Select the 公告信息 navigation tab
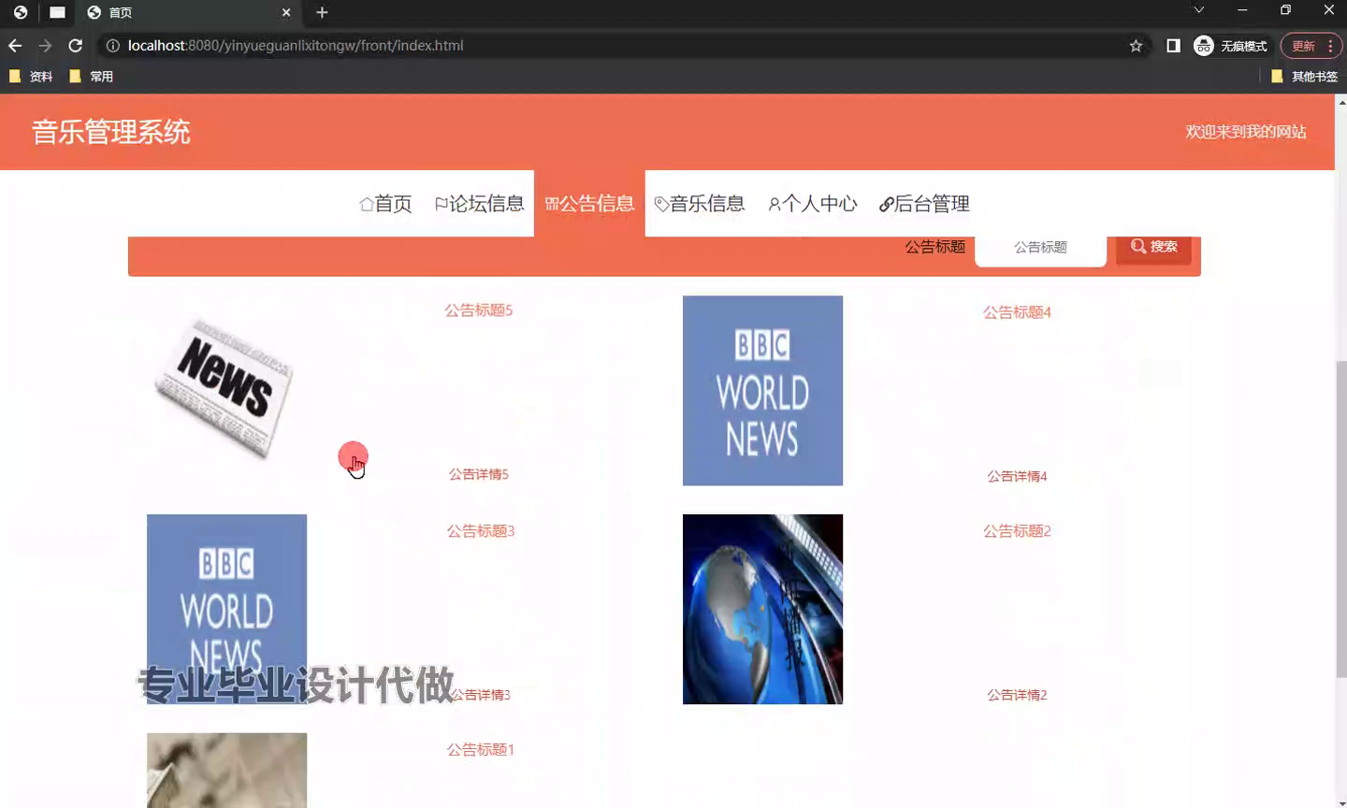1347x808 pixels. [589, 204]
